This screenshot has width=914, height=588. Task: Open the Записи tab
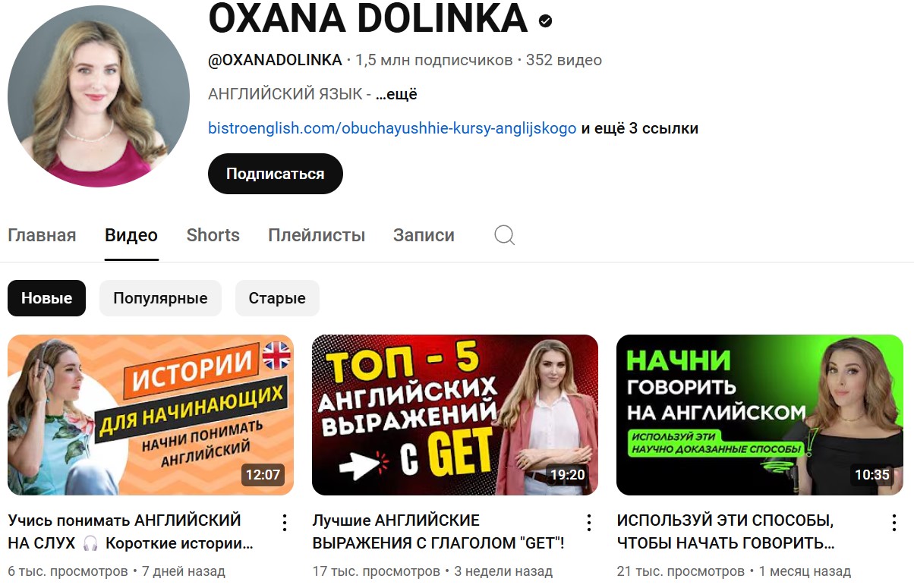(x=424, y=235)
